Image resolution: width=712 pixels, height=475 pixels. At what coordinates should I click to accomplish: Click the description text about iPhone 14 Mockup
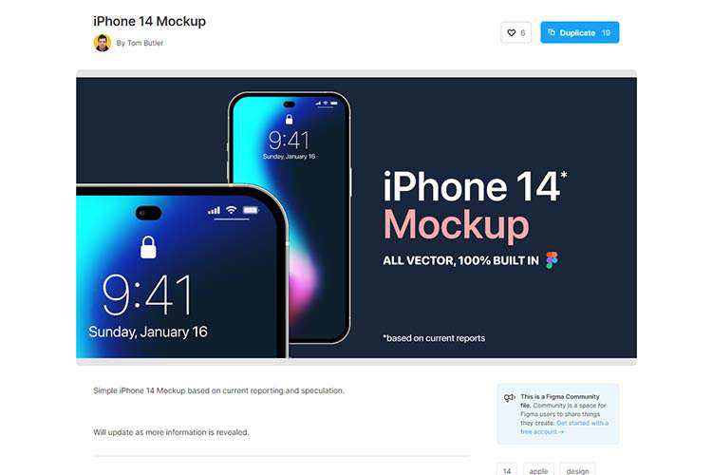pyautogui.click(x=218, y=390)
